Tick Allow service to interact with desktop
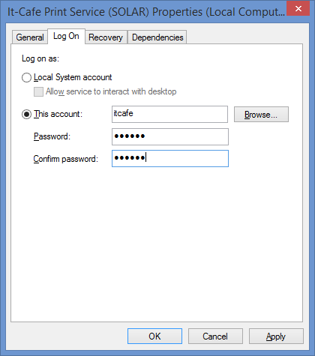Image resolution: width=315 pixels, height=356 pixels. tap(38, 91)
